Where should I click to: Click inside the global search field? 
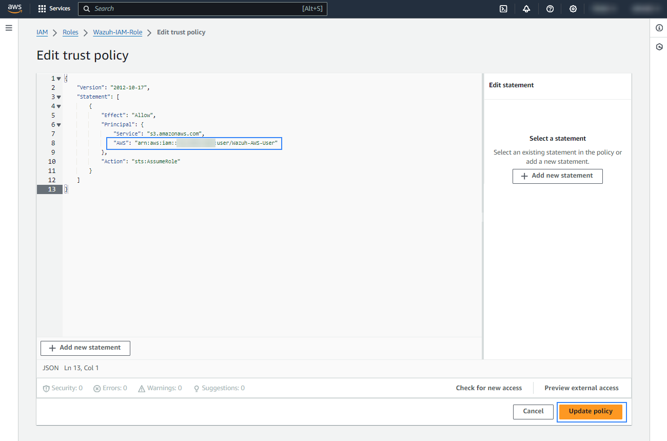pos(203,9)
